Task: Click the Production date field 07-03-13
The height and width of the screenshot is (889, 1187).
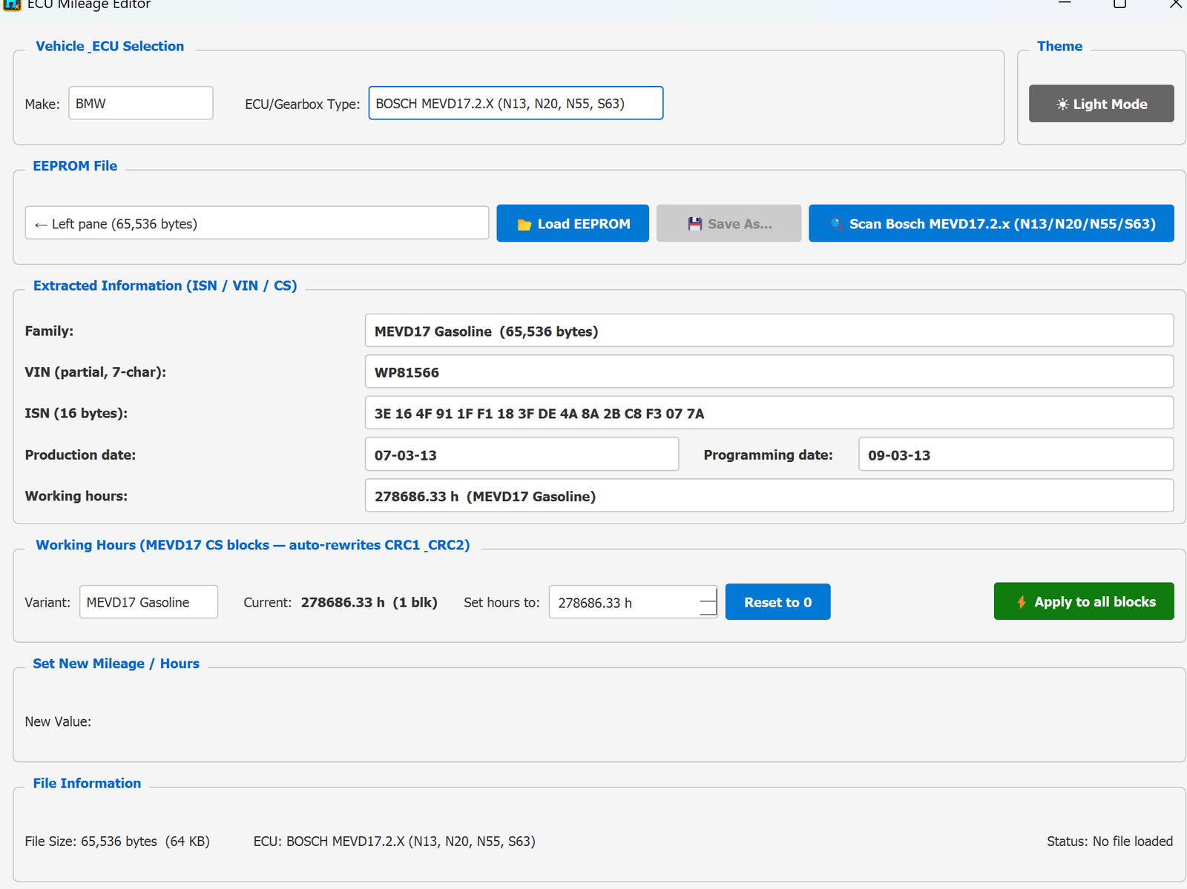Action: tap(522, 455)
